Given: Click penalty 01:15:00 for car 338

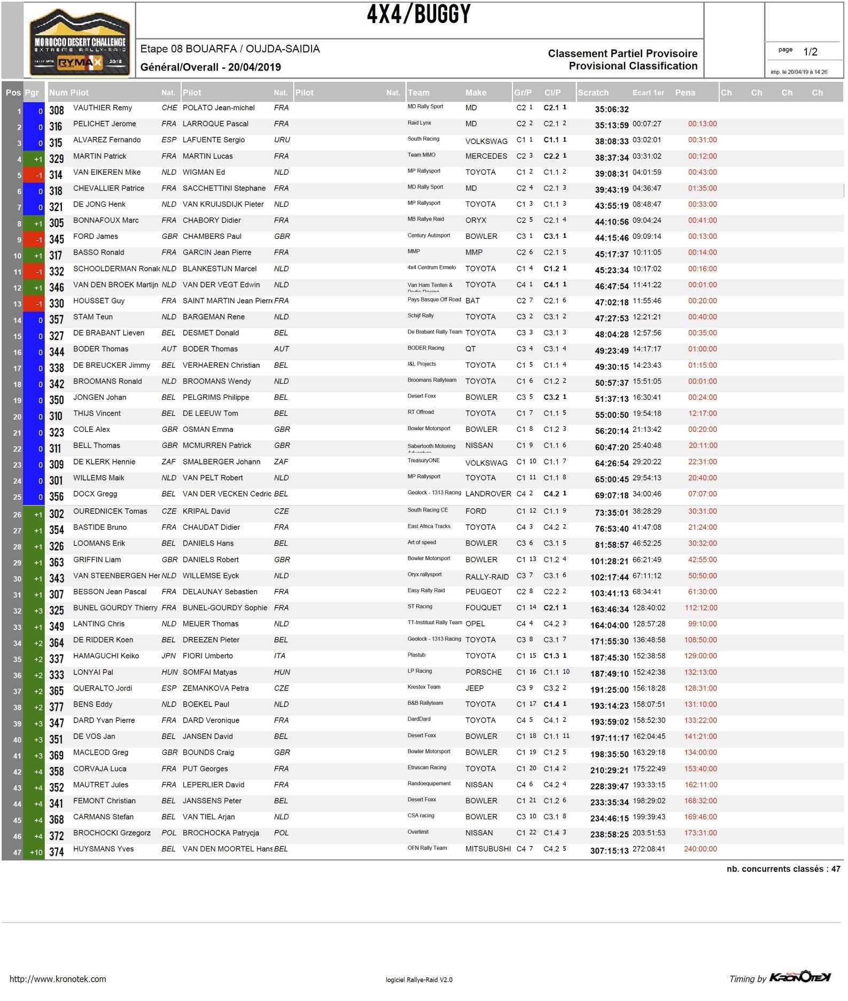Looking at the screenshot, I should click(702, 365).
